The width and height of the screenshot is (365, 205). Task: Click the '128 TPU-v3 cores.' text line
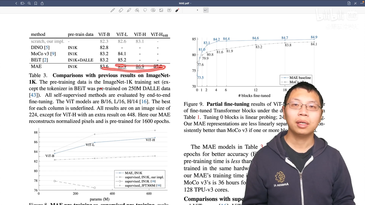click(x=206, y=190)
